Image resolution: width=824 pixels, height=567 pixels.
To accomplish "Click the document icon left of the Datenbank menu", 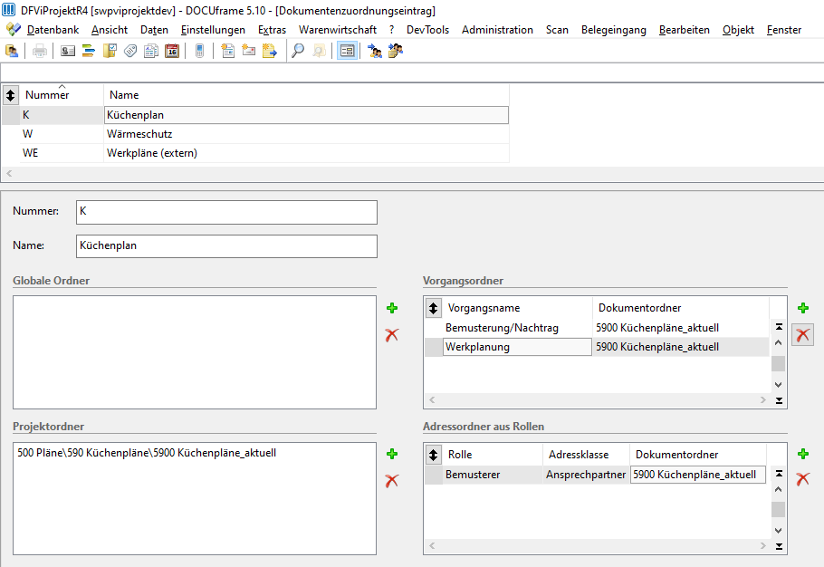I will tap(14, 29).
